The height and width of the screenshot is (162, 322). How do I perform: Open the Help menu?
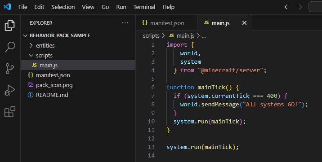coord(168,7)
